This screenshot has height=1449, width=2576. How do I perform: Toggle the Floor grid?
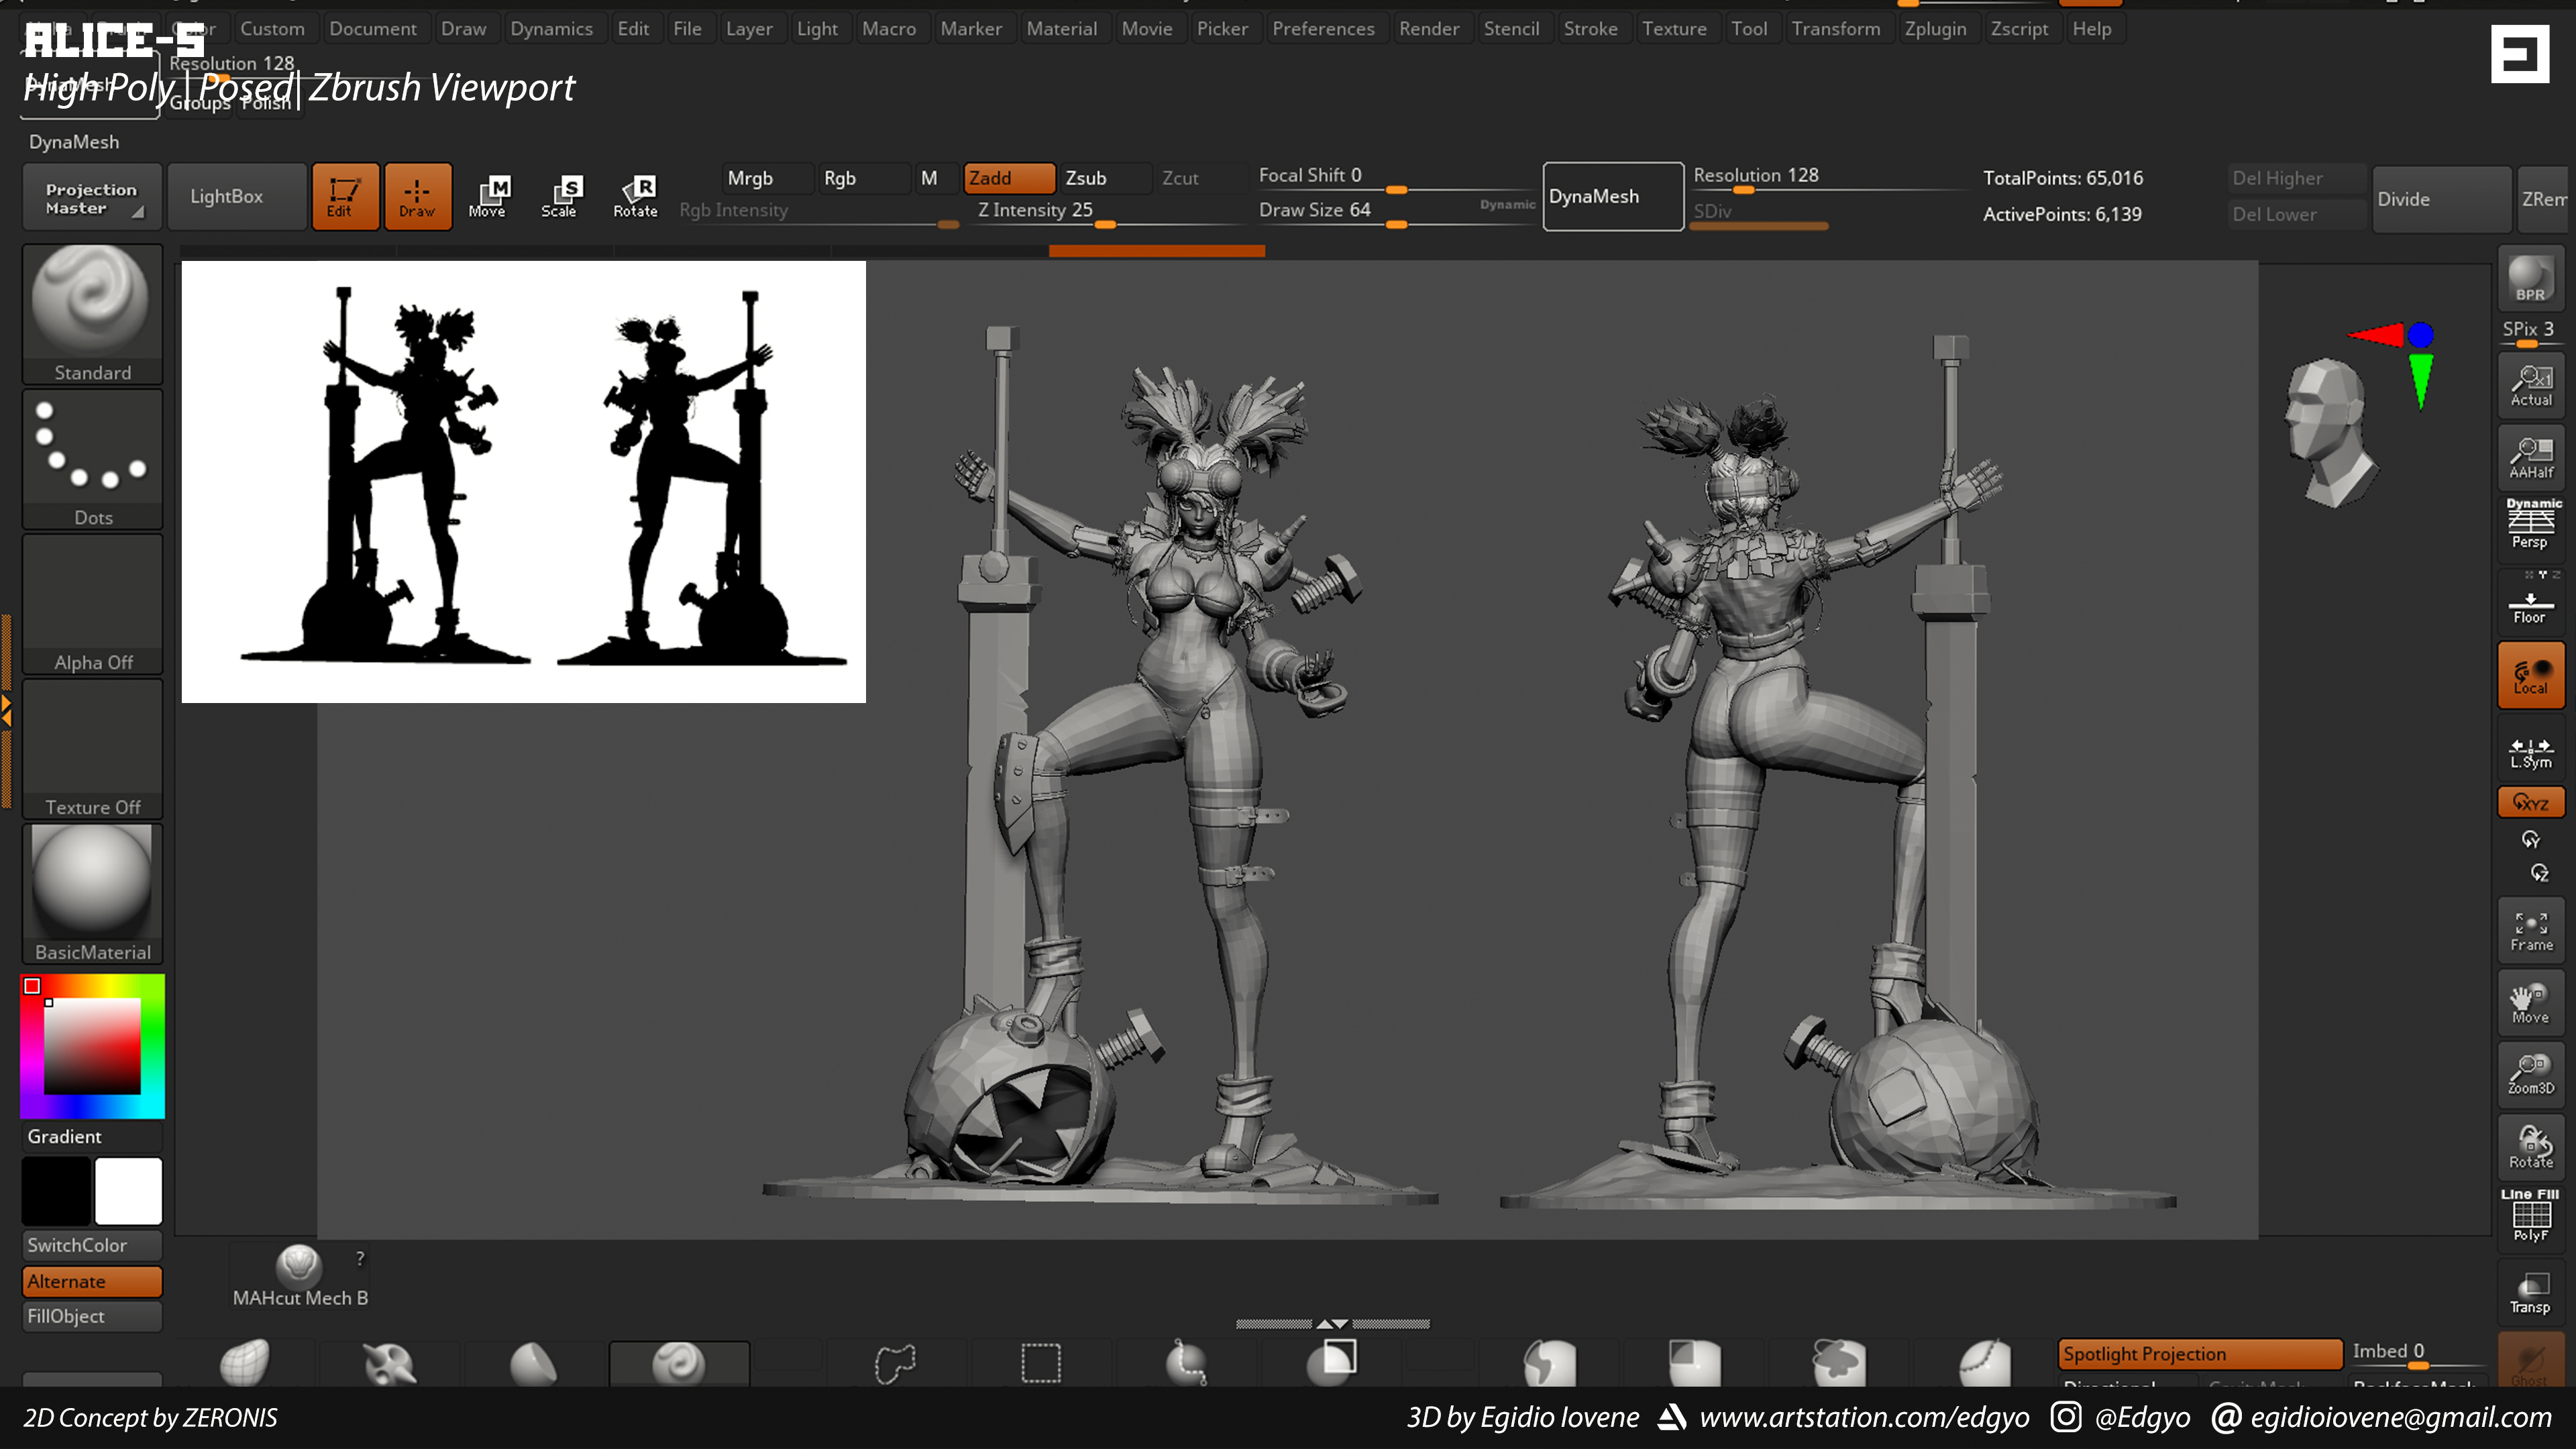tap(2530, 602)
